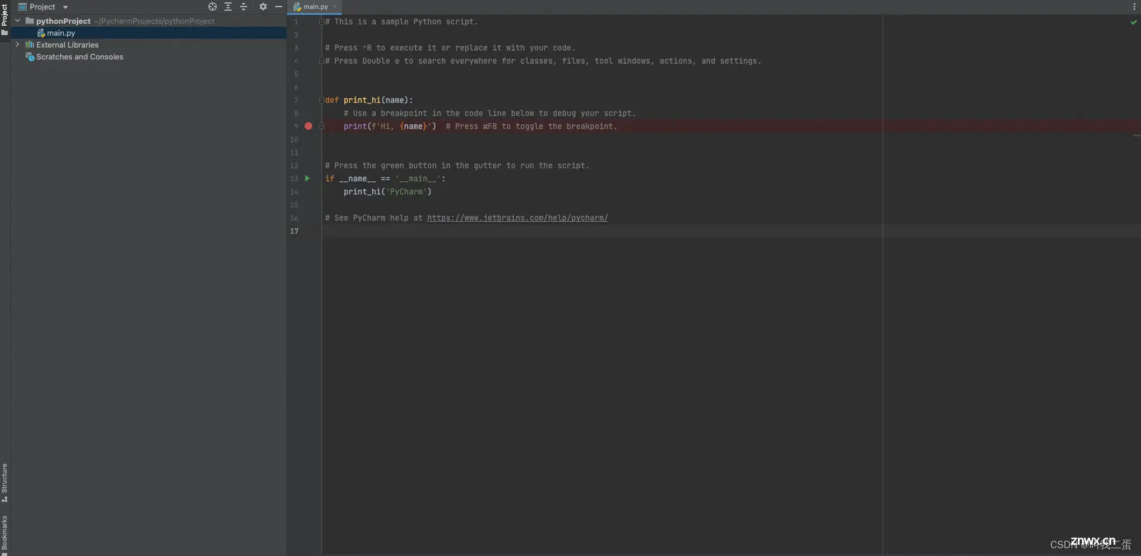Open the Structure tool window tab
The image size is (1141, 556).
tap(4, 482)
